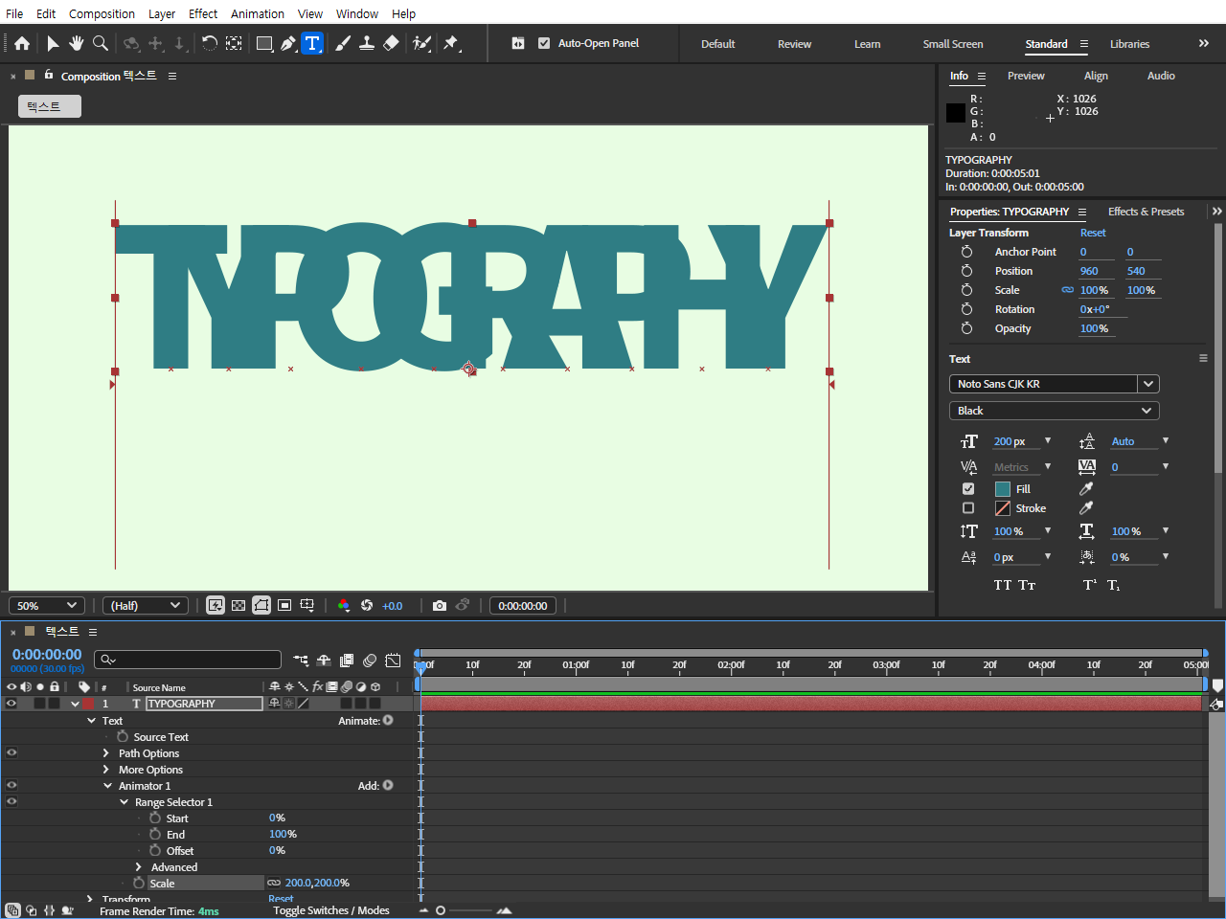Open show channel and color management icon

coord(343,605)
